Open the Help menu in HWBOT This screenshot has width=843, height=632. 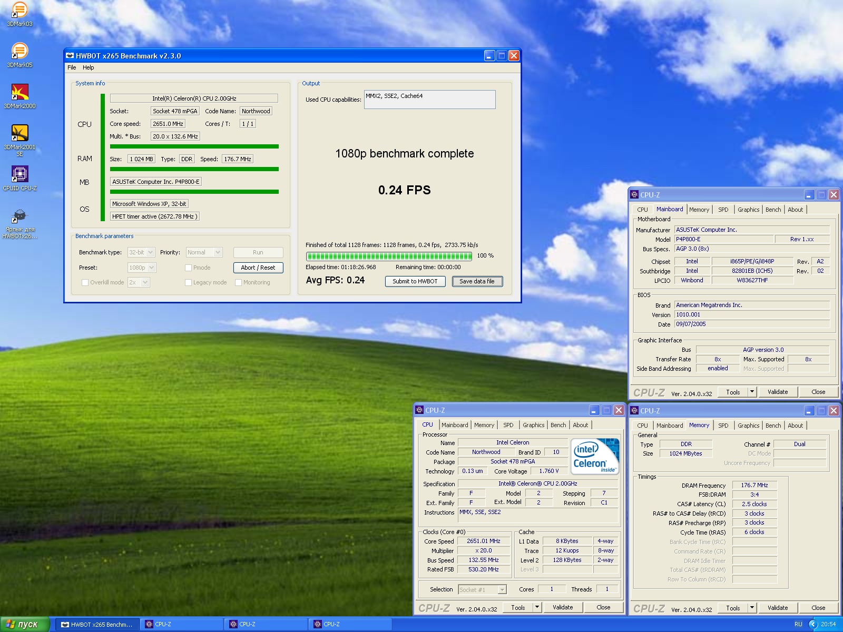[x=88, y=67]
